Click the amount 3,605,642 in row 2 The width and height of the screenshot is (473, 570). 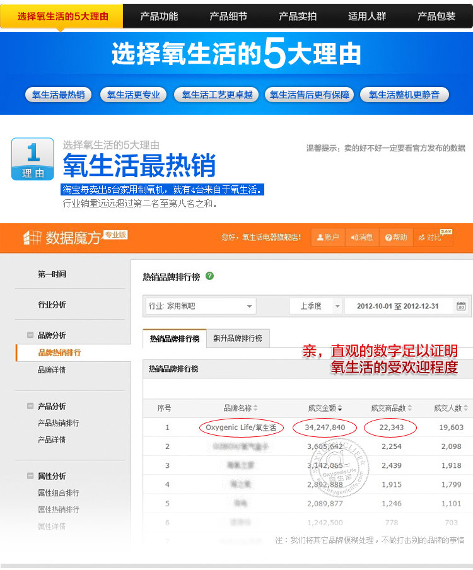[x=325, y=446]
